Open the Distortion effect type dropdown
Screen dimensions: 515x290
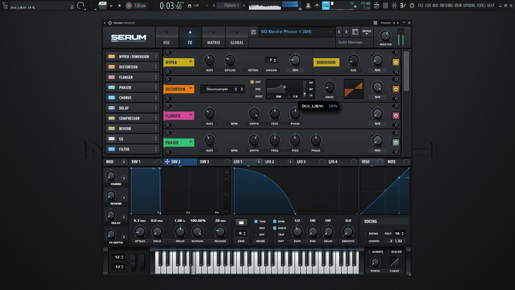click(x=190, y=88)
